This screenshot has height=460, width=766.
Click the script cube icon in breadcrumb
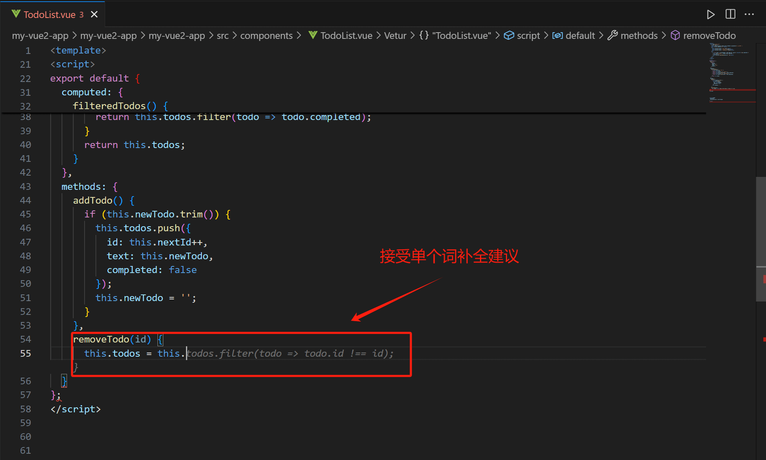[x=509, y=36]
